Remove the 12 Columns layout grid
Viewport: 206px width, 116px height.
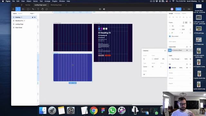point(190,50)
